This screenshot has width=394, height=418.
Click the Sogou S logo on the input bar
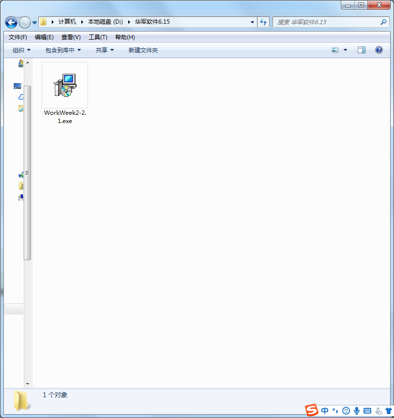312,410
